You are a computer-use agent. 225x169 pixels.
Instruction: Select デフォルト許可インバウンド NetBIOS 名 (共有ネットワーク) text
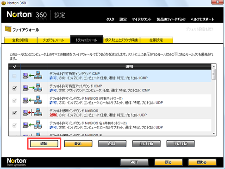tap(88, 123)
